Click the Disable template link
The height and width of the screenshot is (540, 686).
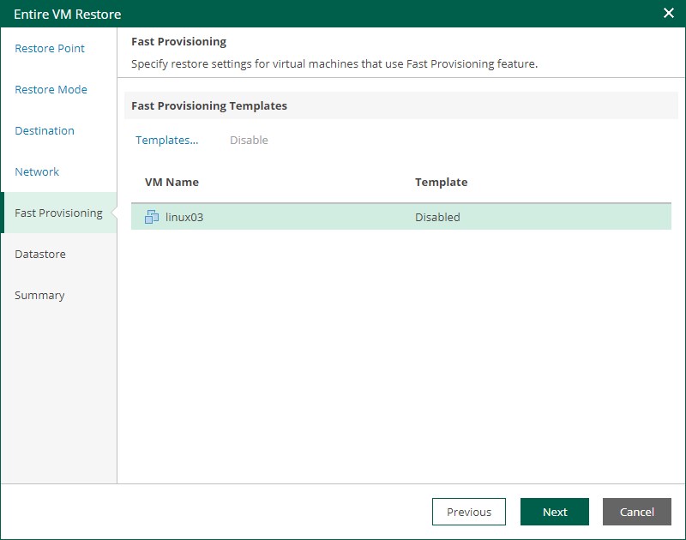click(249, 140)
